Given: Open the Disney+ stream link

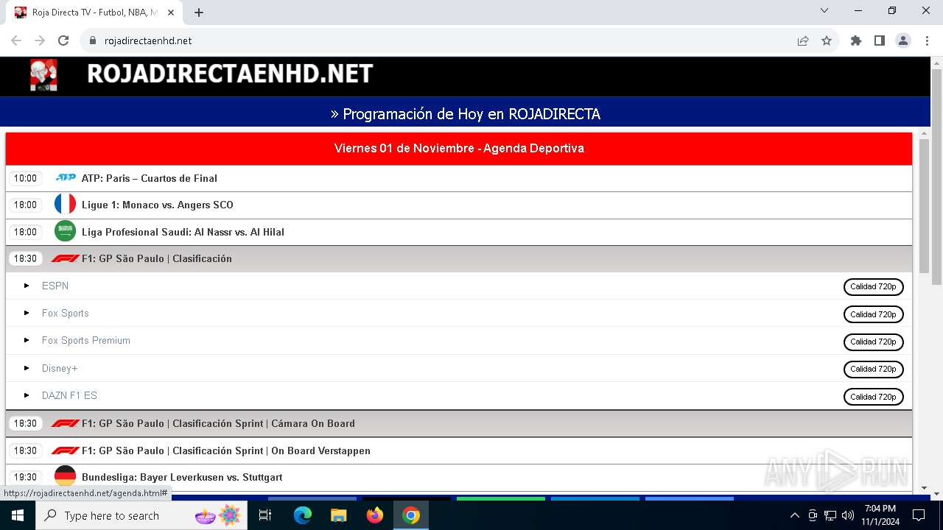Looking at the screenshot, I should tap(60, 368).
